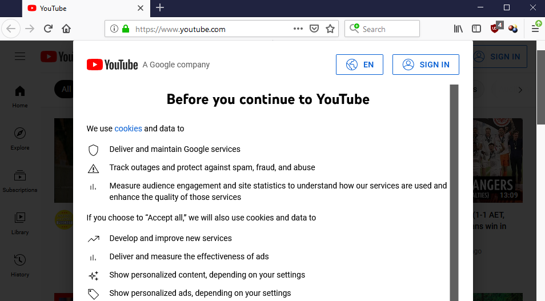The height and width of the screenshot is (301, 545).
Task: Open Firefox hamburger menu
Action: (x=535, y=29)
